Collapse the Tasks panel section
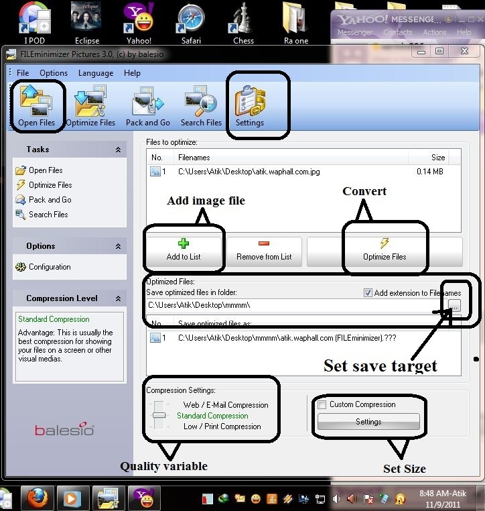 tap(119, 150)
